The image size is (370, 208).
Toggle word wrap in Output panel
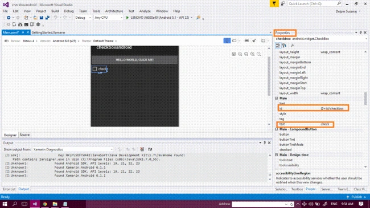pyautogui.click(x=150, y=149)
